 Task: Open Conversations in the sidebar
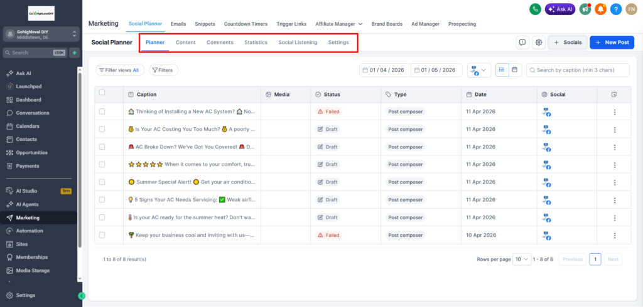33,113
